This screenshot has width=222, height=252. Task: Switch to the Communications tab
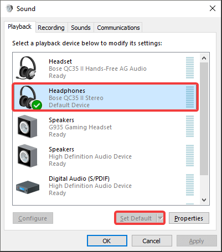pyautogui.click(x=118, y=28)
